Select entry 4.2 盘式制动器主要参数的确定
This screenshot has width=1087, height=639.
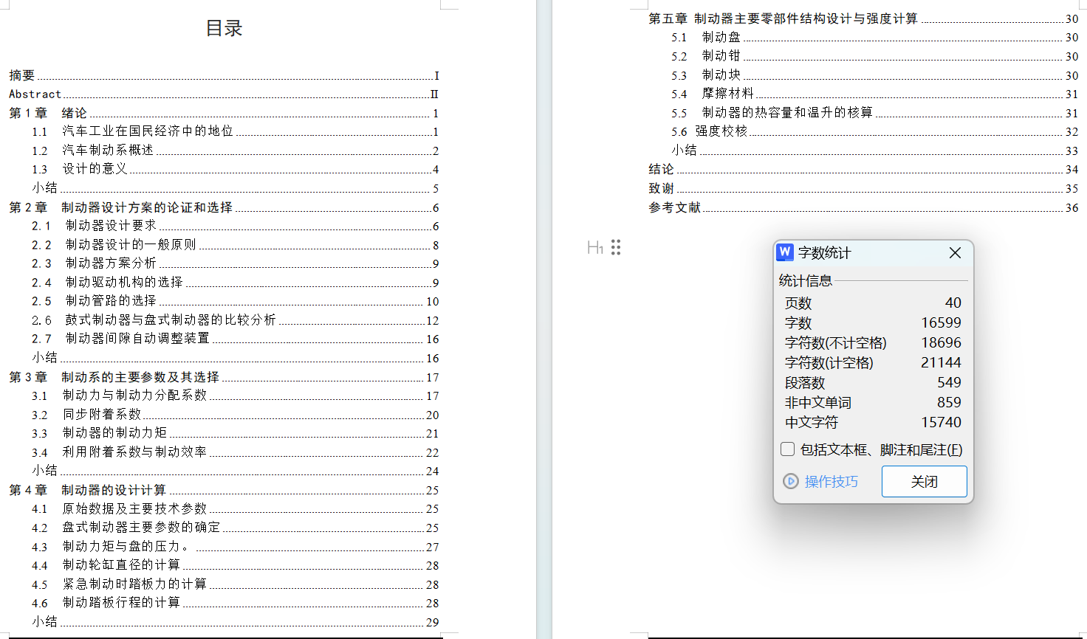click(x=236, y=528)
